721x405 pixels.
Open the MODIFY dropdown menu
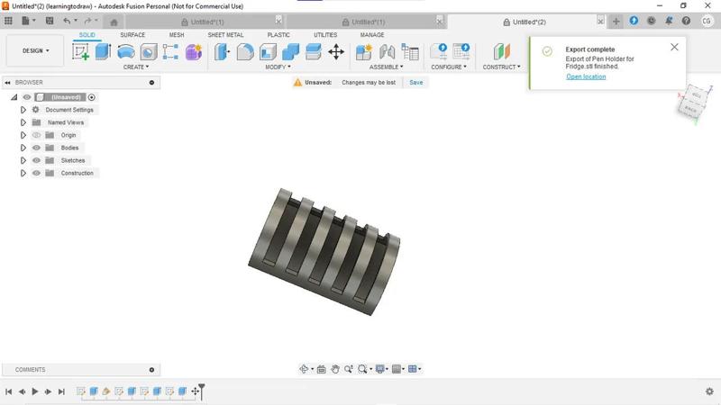278,67
